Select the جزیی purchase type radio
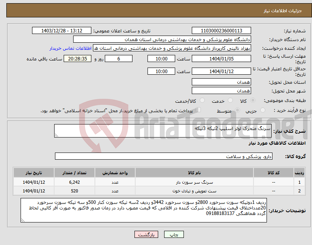Viewport: 312px width, 245px height. point(263,110)
